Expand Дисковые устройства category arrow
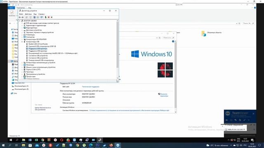The image size is (264, 148). point(22,30)
